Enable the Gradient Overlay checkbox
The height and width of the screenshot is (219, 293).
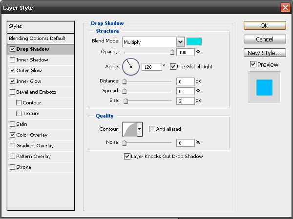coord(12,146)
